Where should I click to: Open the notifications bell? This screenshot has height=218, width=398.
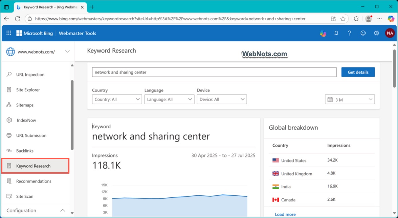coord(336,33)
